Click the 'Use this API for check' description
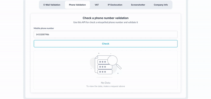Viewport: 211px width, 99px height. (105, 22)
